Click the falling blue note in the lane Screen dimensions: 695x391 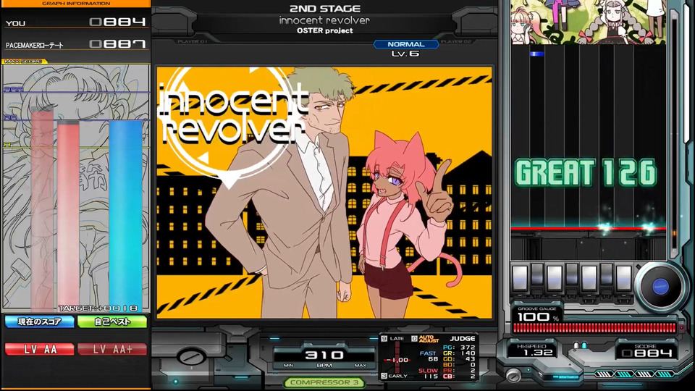536,54
